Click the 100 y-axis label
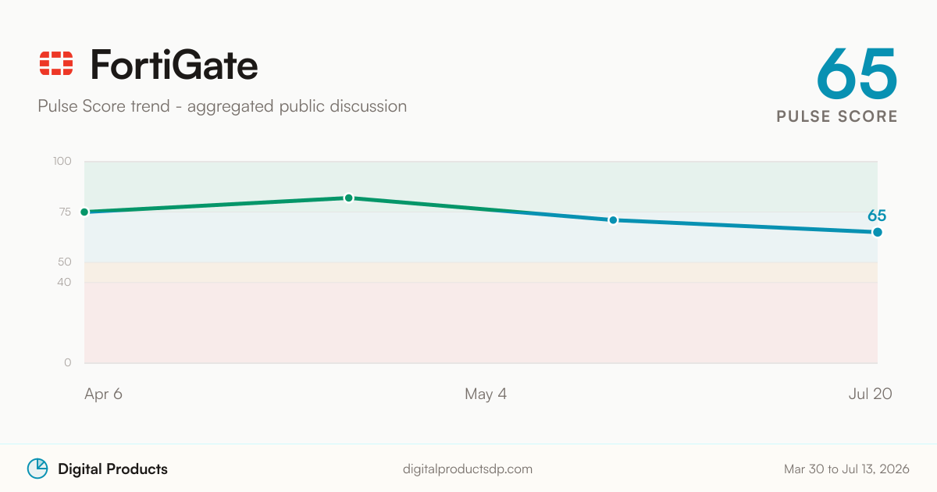Image resolution: width=937 pixels, height=492 pixels. point(62,162)
